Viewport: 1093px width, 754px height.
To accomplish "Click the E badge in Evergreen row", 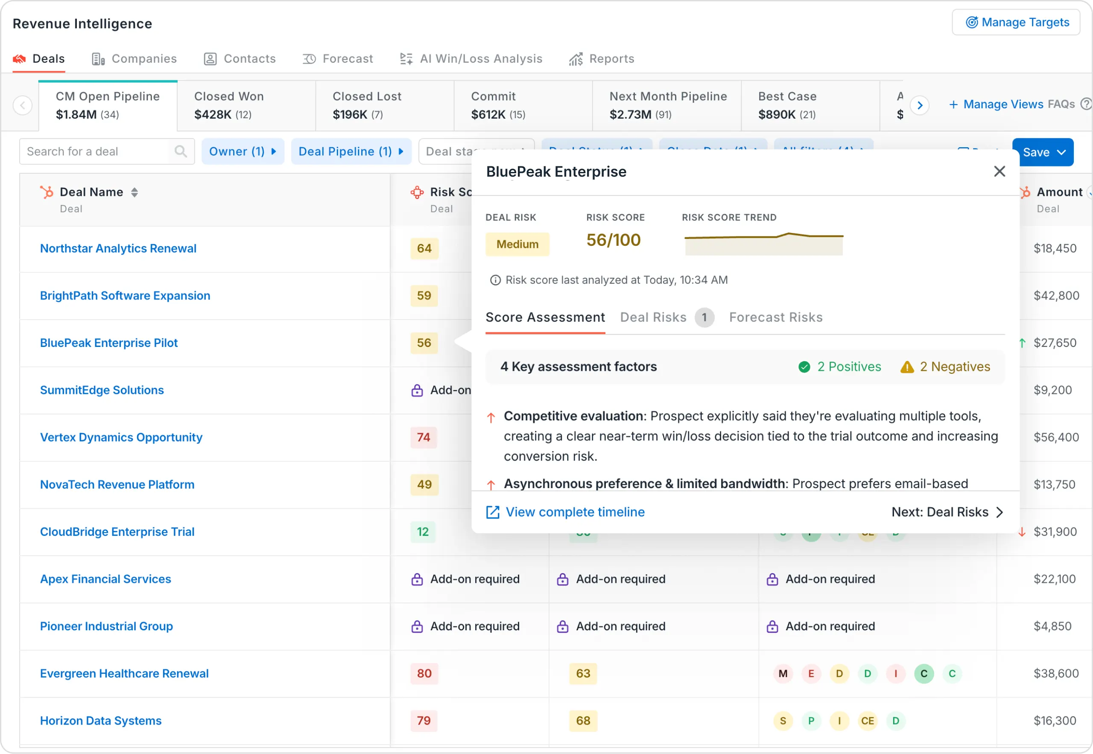I will point(811,674).
